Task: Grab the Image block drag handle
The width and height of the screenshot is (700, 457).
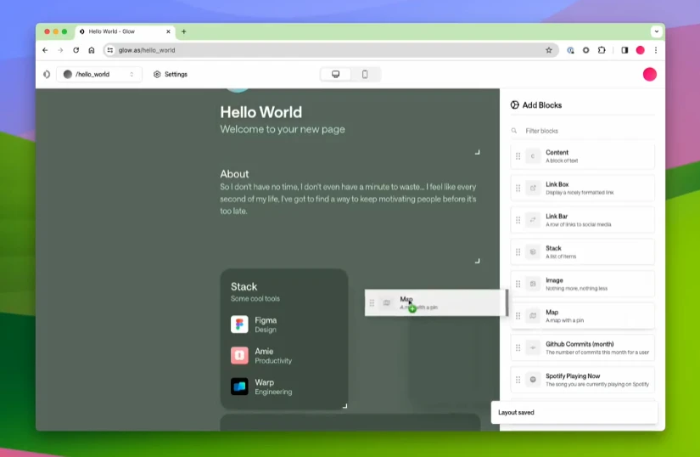Action: click(518, 284)
